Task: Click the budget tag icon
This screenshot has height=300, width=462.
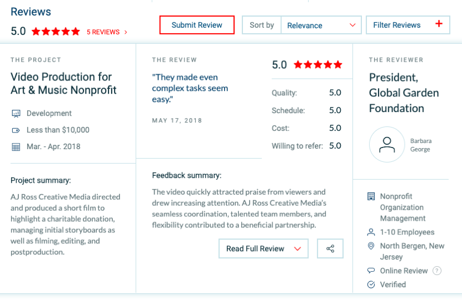Action: (16, 130)
